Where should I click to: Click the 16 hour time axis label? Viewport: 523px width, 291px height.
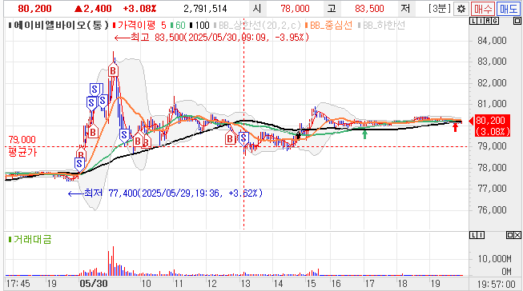click(336, 284)
